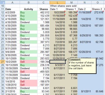Click date cell 5/26/2009
Image resolution: width=105 pixels, height=95 pixels.
point(12,29)
